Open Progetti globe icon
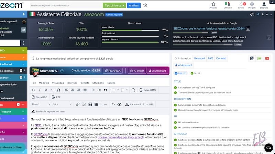The width and height of the screenshot is (275, 154). coord(252,5)
